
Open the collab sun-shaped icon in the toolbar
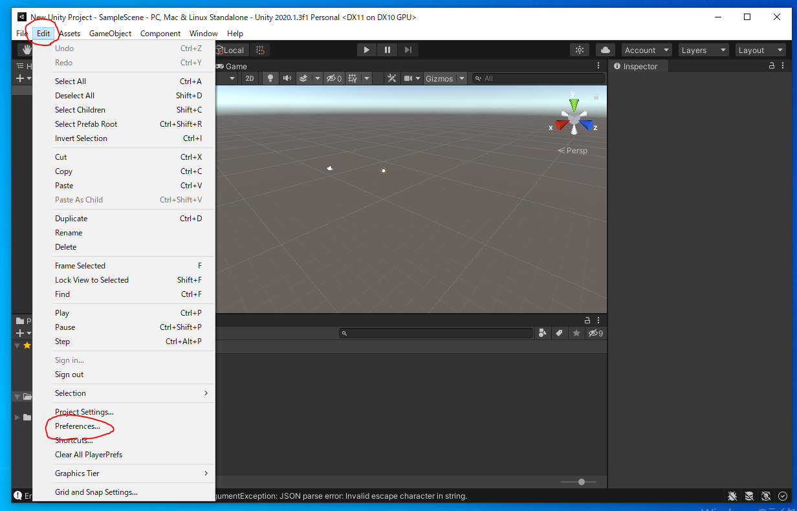point(580,50)
